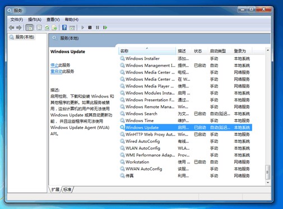Open the 帮助(H) menu
The width and height of the screenshot is (283, 209).
(x=72, y=20)
